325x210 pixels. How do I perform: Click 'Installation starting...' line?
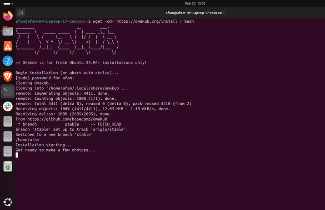[x=44, y=145]
